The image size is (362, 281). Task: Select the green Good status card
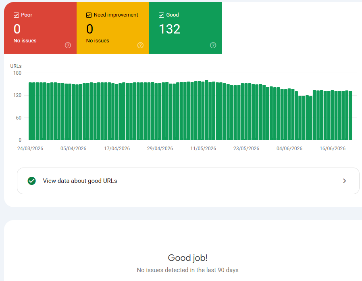(185, 28)
